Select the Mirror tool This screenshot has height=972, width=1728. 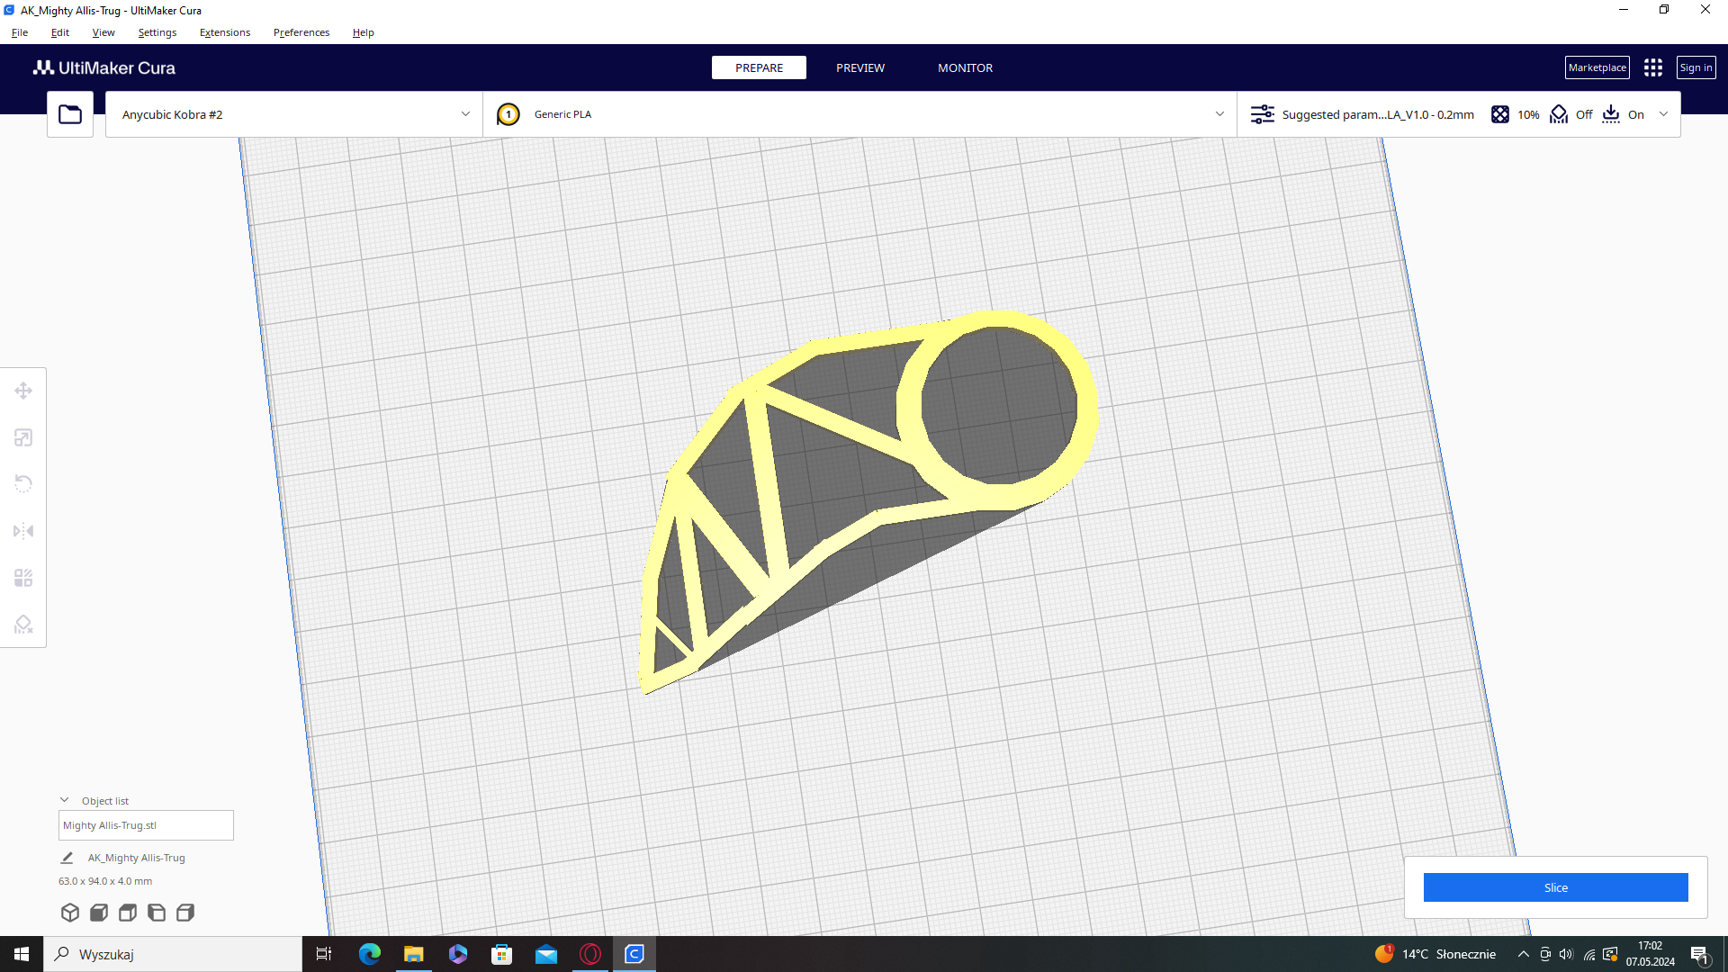tap(22, 531)
